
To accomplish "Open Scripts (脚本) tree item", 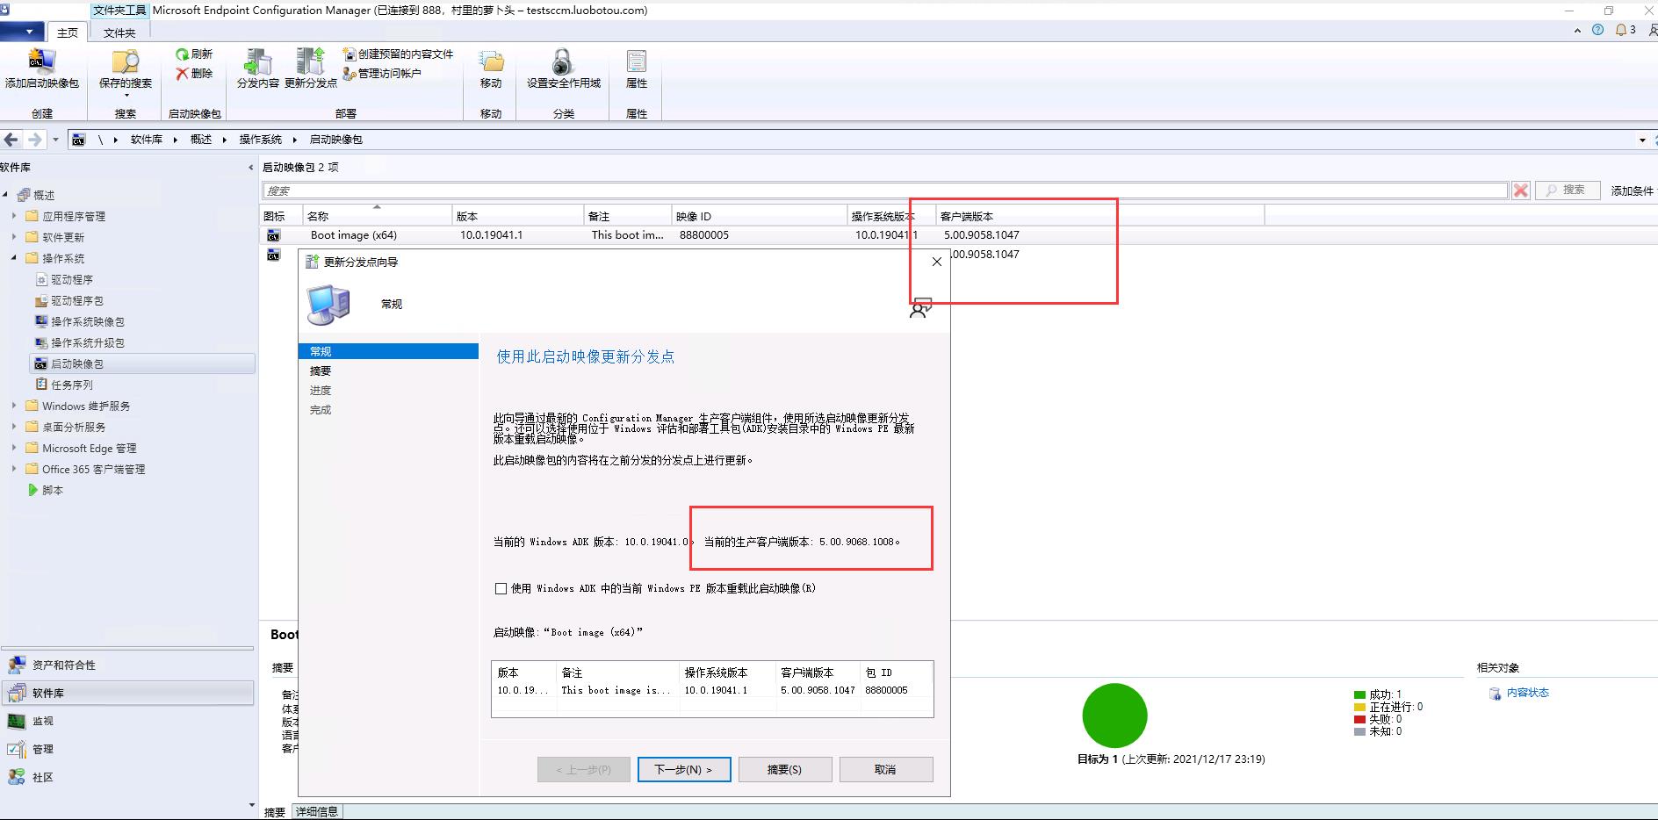I will [46, 490].
